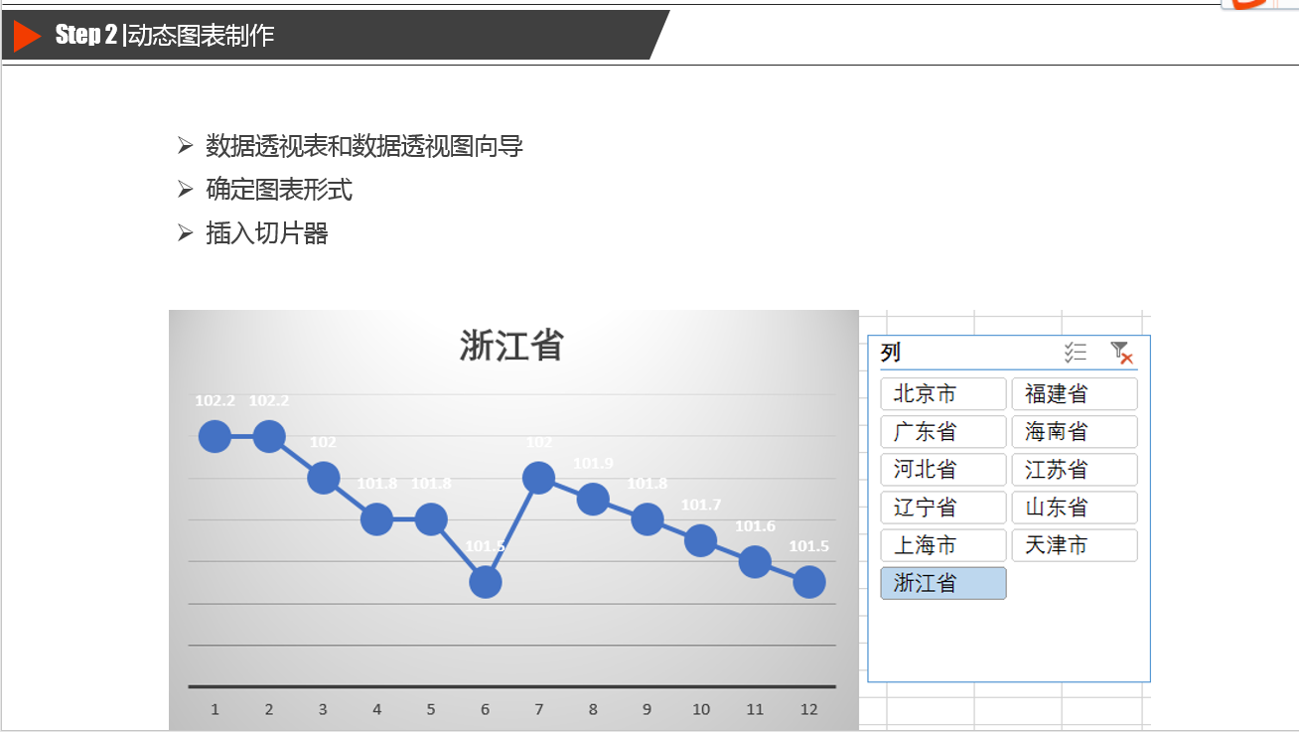Image resolution: width=1299 pixels, height=732 pixels.
Task: Click the chart title 浙江省
Action: coord(511,346)
